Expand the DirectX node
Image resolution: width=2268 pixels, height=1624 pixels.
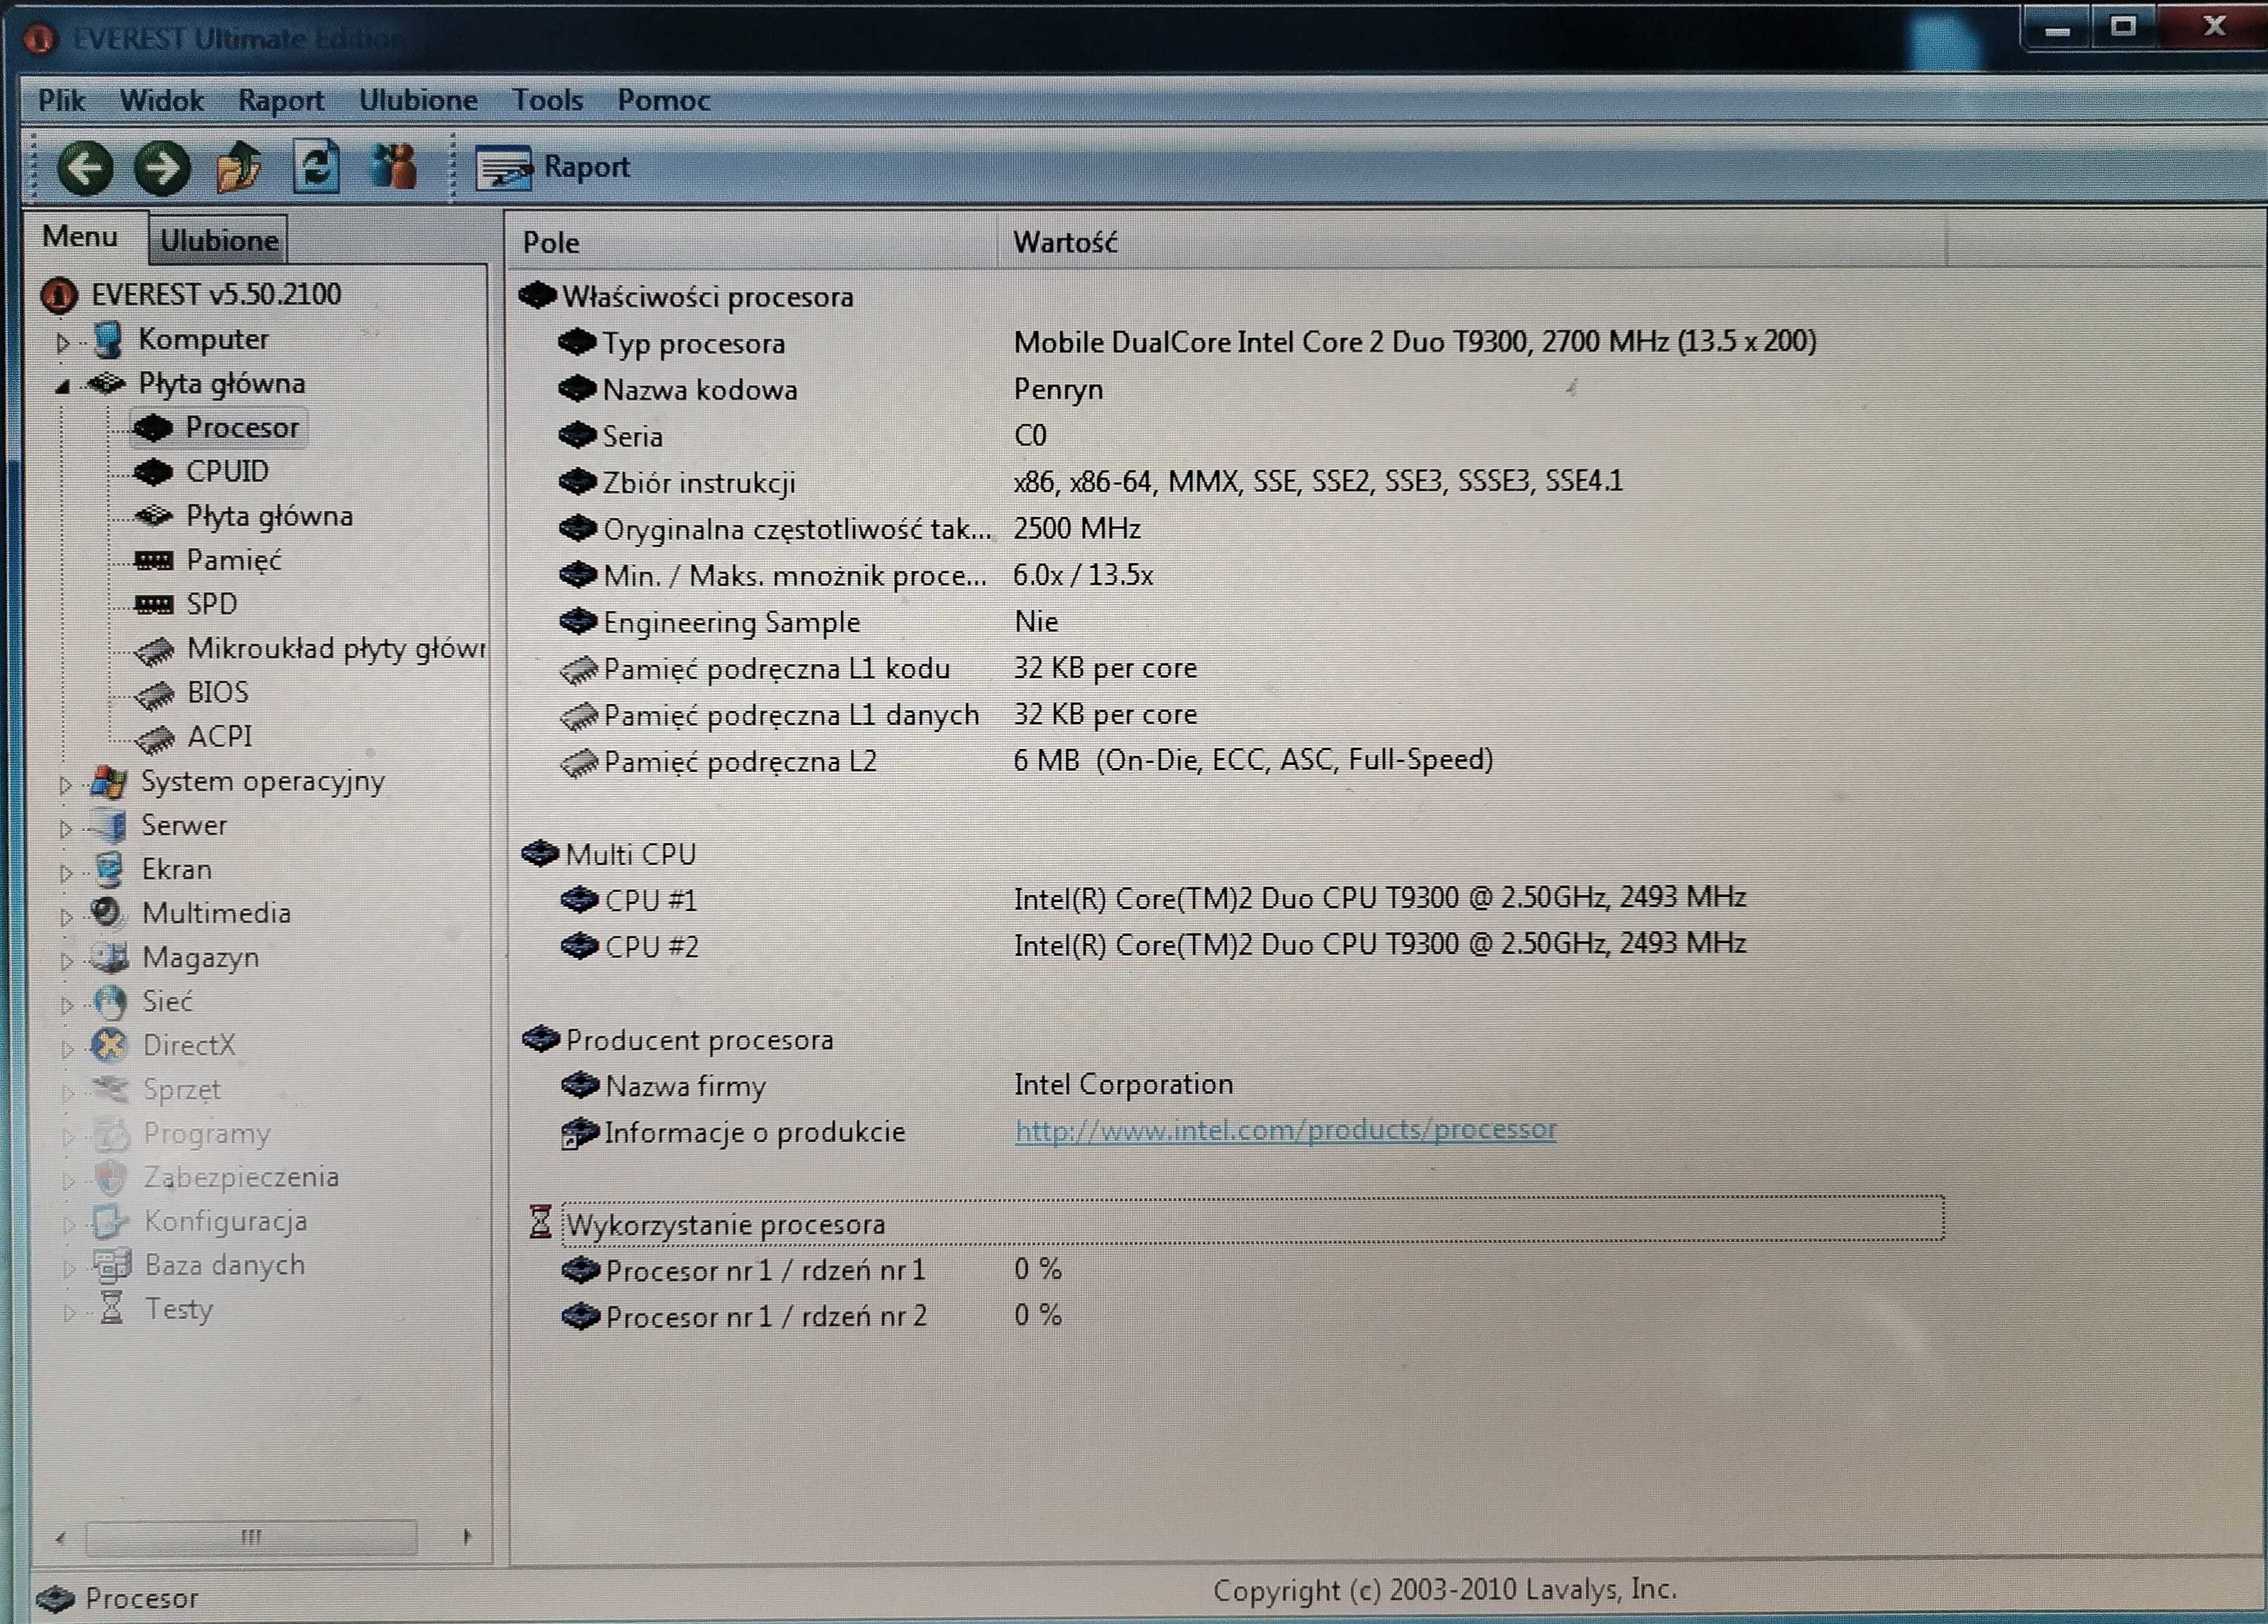click(x=67, y=1048)
